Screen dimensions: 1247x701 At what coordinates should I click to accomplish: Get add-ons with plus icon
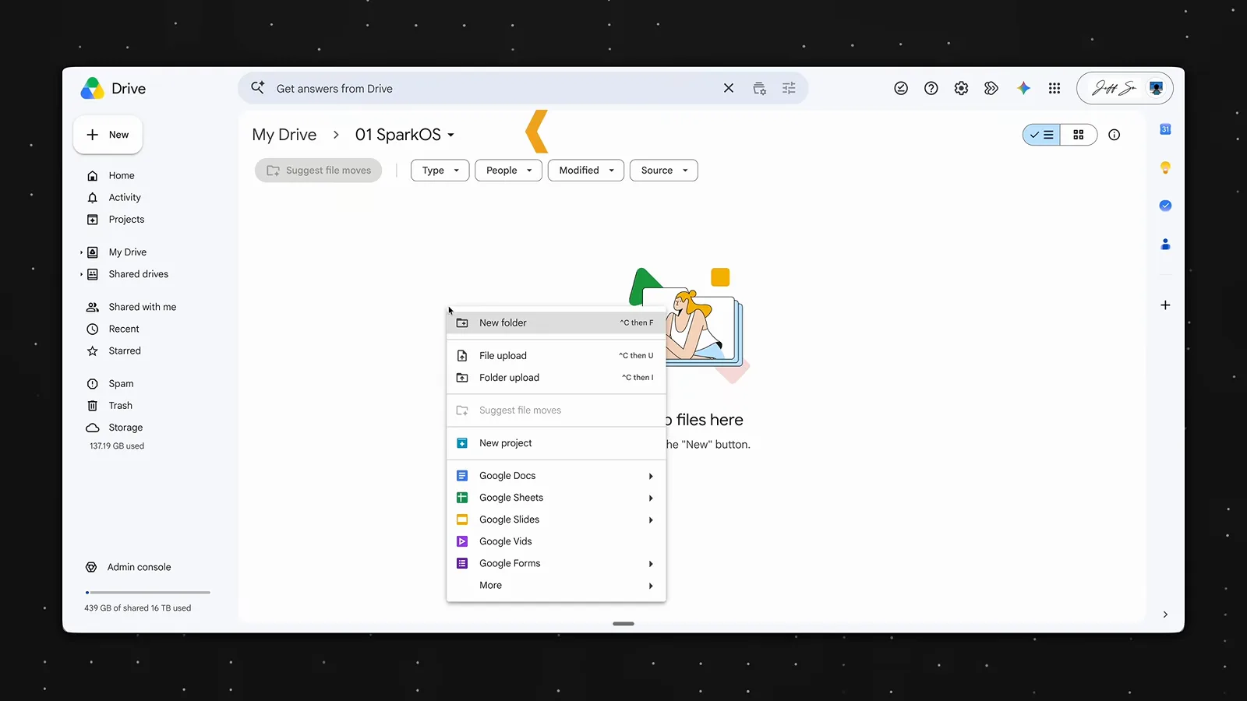click(1165, 305)
